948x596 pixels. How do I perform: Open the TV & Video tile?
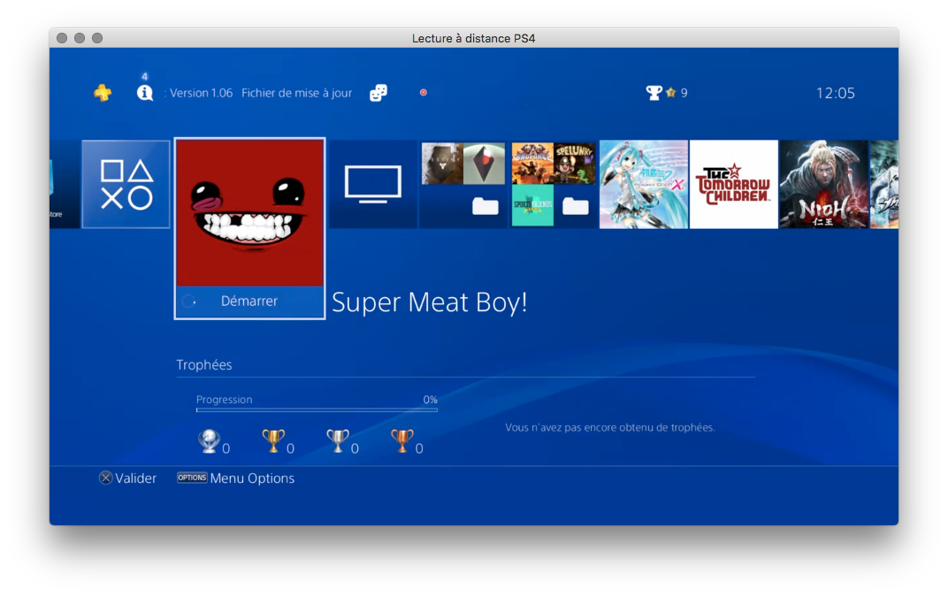coord(373,184)
